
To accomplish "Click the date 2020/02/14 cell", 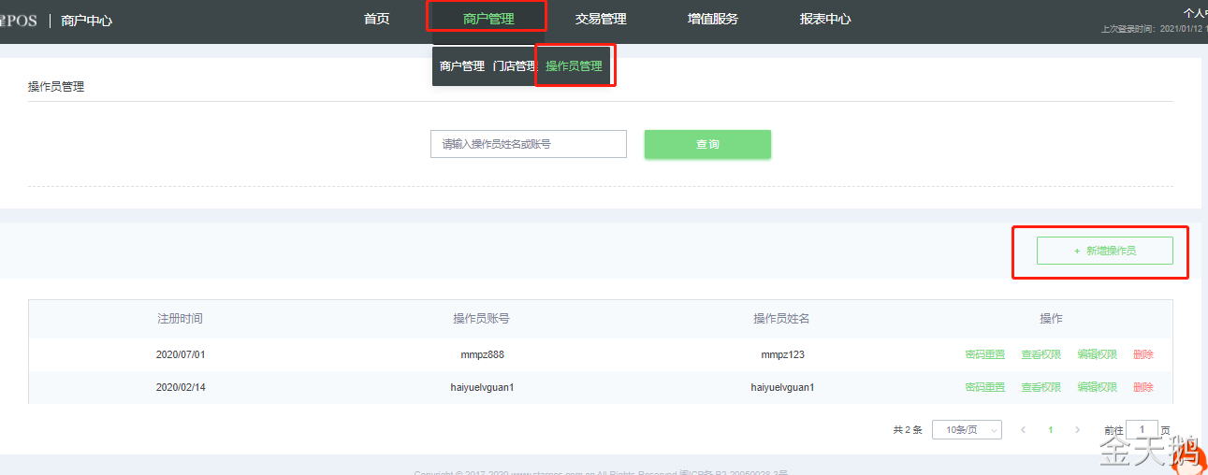I will [180, 387].
